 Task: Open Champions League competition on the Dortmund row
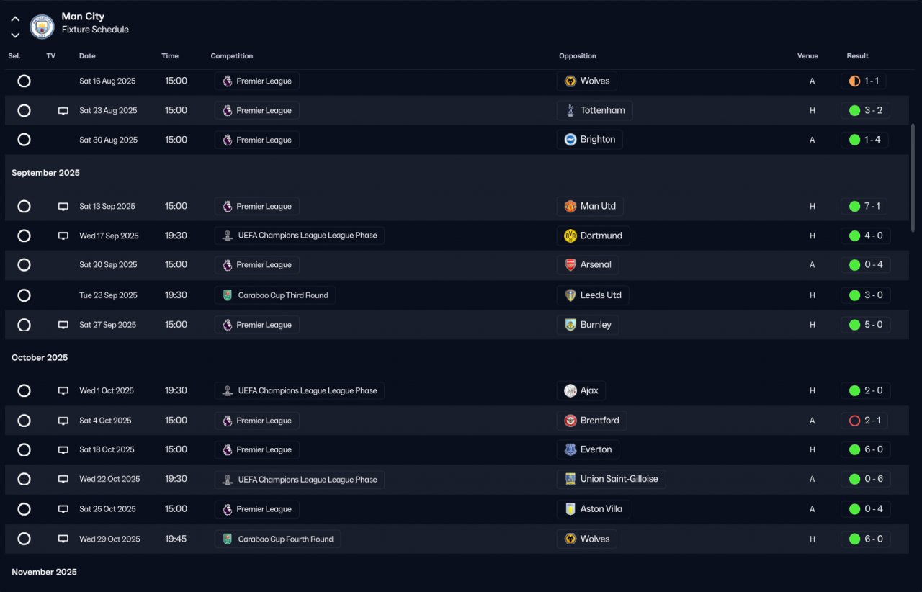[300, 236]
